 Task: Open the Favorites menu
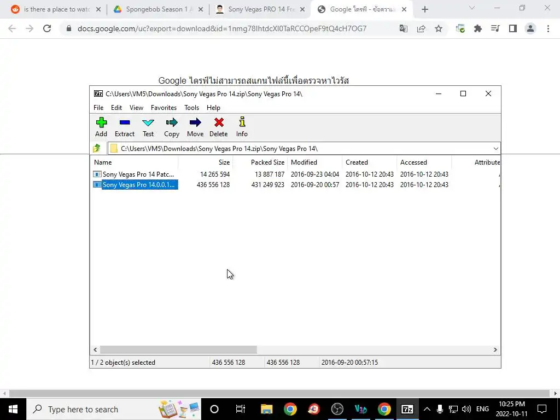(x=164, y=108)
